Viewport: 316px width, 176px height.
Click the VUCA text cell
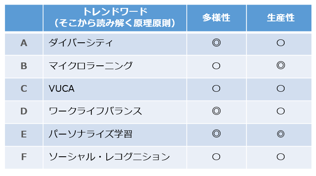coord(115,89)
